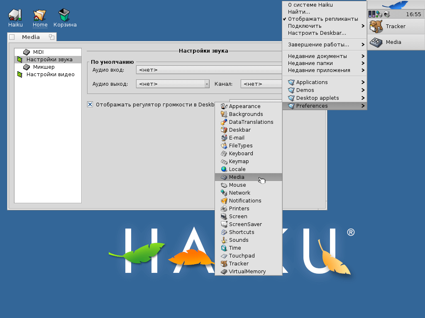This screenshot has height=318, width=425.
Task: Open the Аудио вход dropdown
Action: pos(209,70)
